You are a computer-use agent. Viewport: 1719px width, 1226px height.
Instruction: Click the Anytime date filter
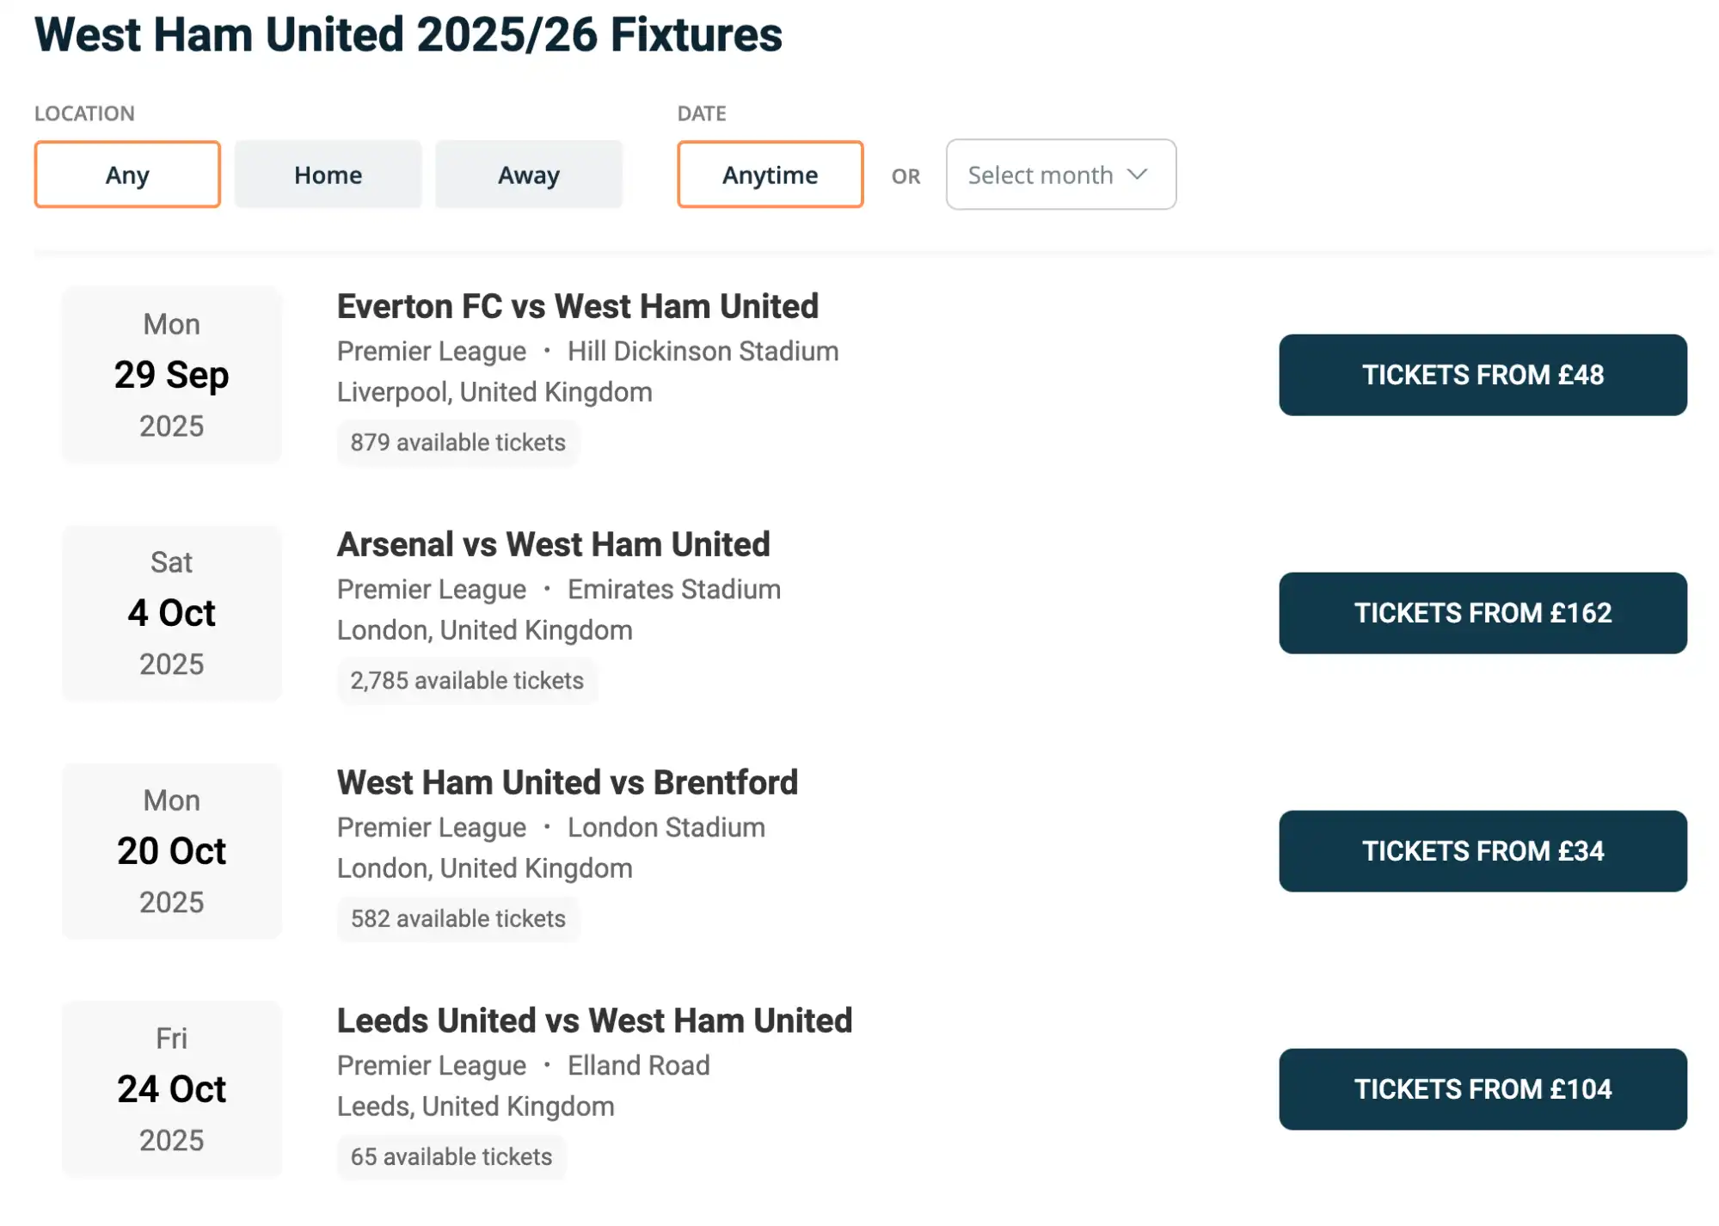[769, 175]
